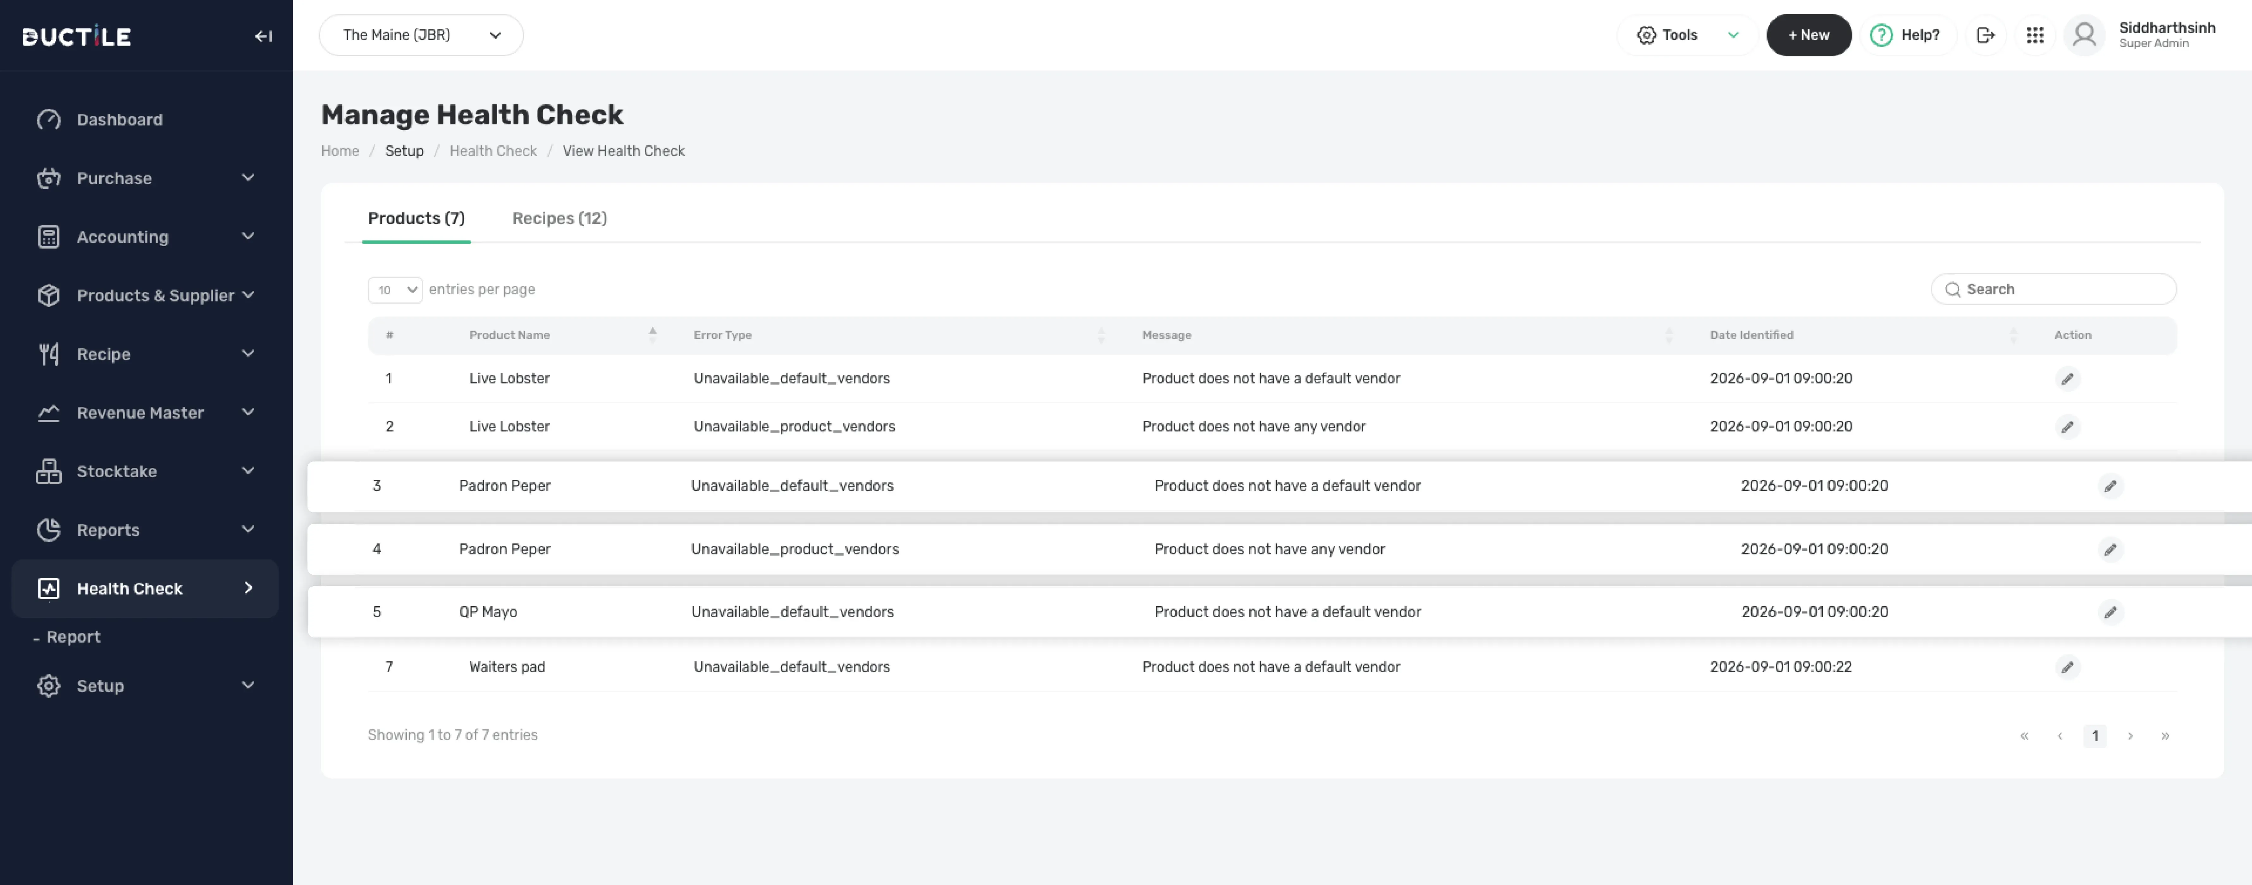Screen dimensions: 2252x885
Task: Change entries per page dropdown
Action: coord(395,290)
